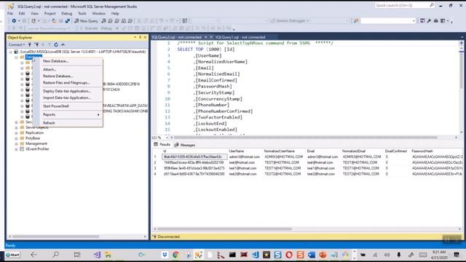Click the Refresh icon in Object Explorer toolbar
This screenshot has width=466, height=262.
(x=56, y=44)
